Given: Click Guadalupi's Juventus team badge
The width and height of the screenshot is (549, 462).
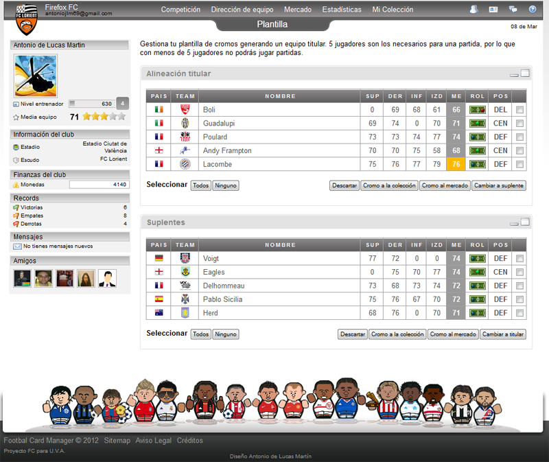Looking at the screenshot, I should 185,124.
